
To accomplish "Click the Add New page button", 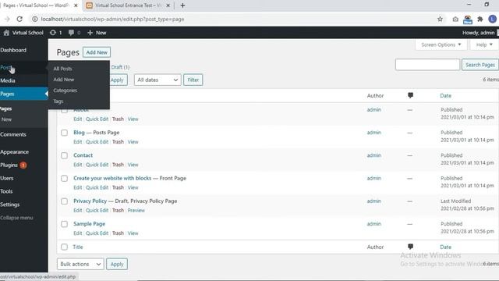I will tap(97, 52).
